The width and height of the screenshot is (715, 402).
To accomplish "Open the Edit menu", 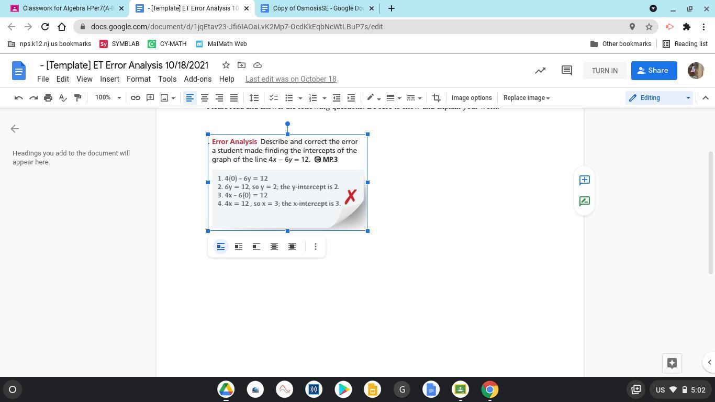I will pyautogui.click(x=63, y=79).
